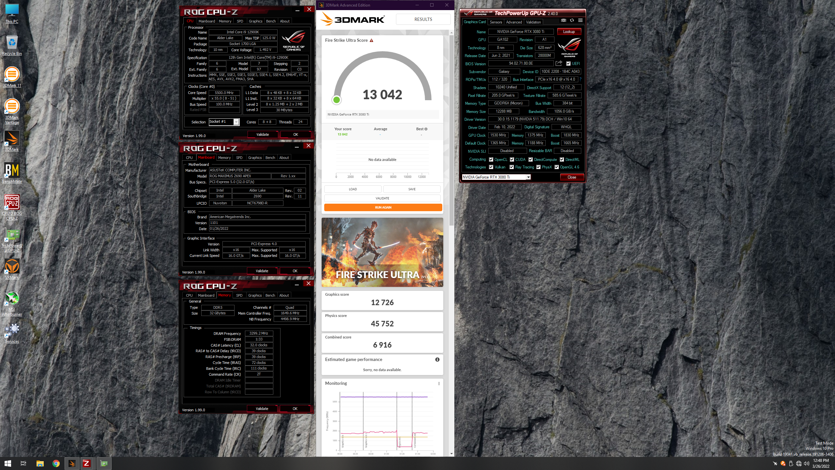Switch to the Validation tab in GPU-Z

533,22
